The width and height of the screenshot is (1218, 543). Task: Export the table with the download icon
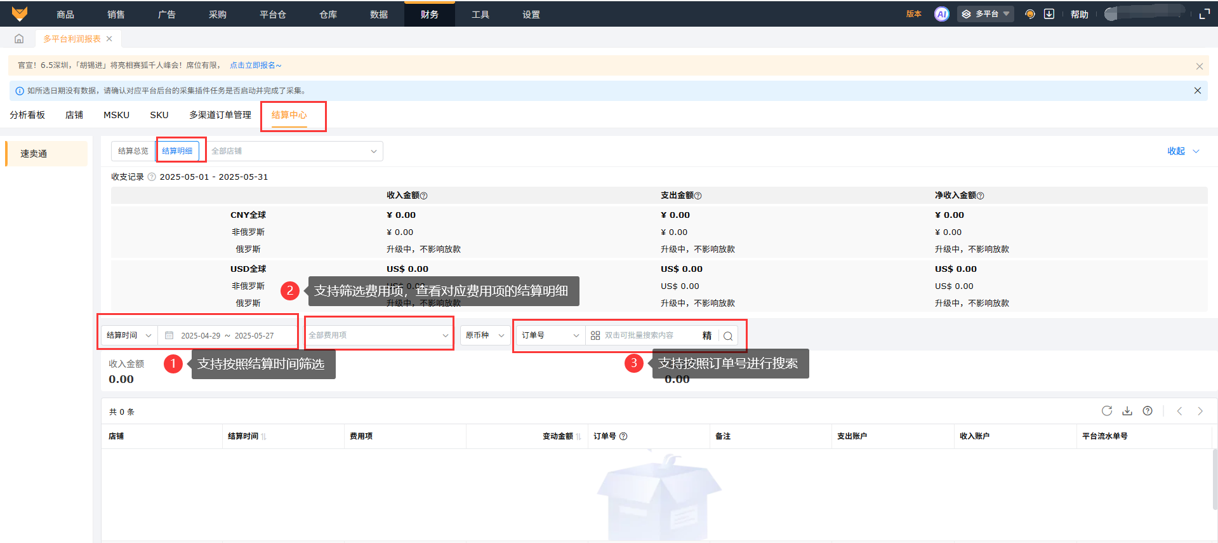(1127, 411)
